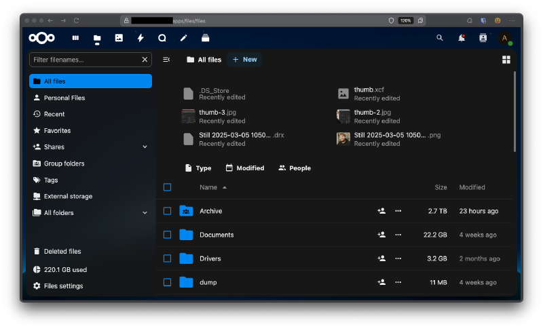Open Files settings
The image size is (543, 329).
point(63,286)
